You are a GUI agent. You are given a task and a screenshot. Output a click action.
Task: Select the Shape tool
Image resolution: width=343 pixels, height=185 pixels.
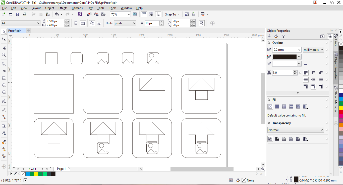(4, 39)
